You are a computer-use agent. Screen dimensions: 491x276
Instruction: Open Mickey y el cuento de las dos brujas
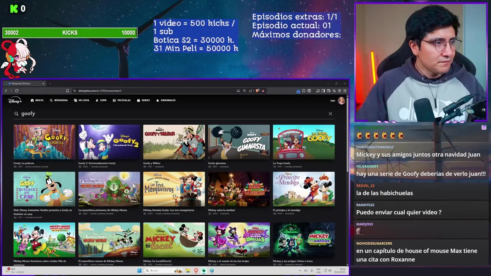(x=239, y=240)
